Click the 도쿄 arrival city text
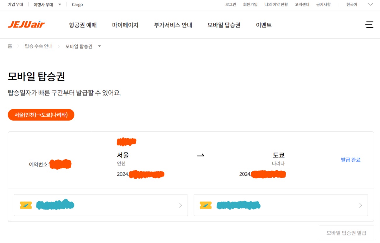The width and height of the screenshot is (380, 243). coord(279,155)
